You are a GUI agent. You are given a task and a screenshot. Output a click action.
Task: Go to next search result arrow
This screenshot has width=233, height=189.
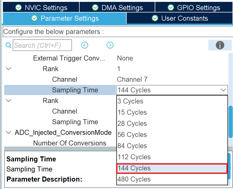(110, 45)
